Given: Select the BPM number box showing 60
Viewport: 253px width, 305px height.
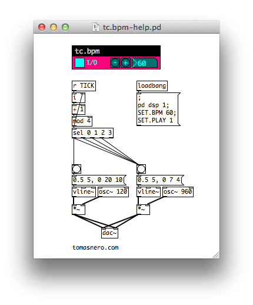Looking at the screenshot, I should point(145,63).
